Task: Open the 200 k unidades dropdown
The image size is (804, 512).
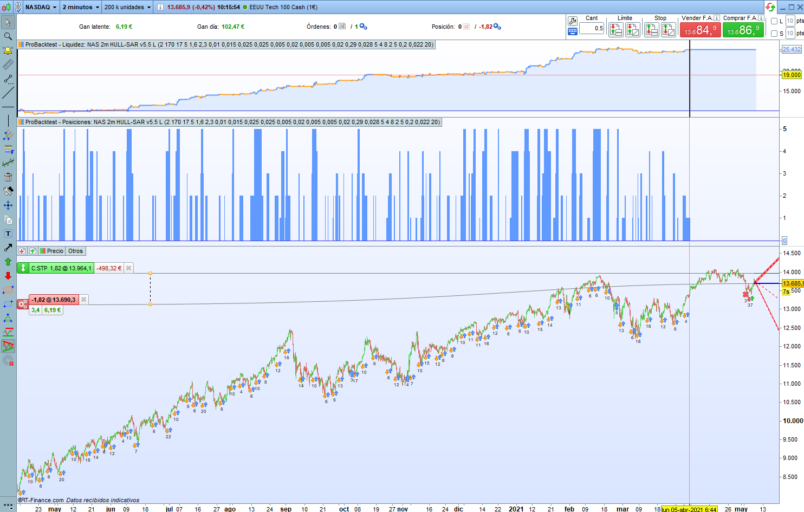Action: click(x=127, y=7)
